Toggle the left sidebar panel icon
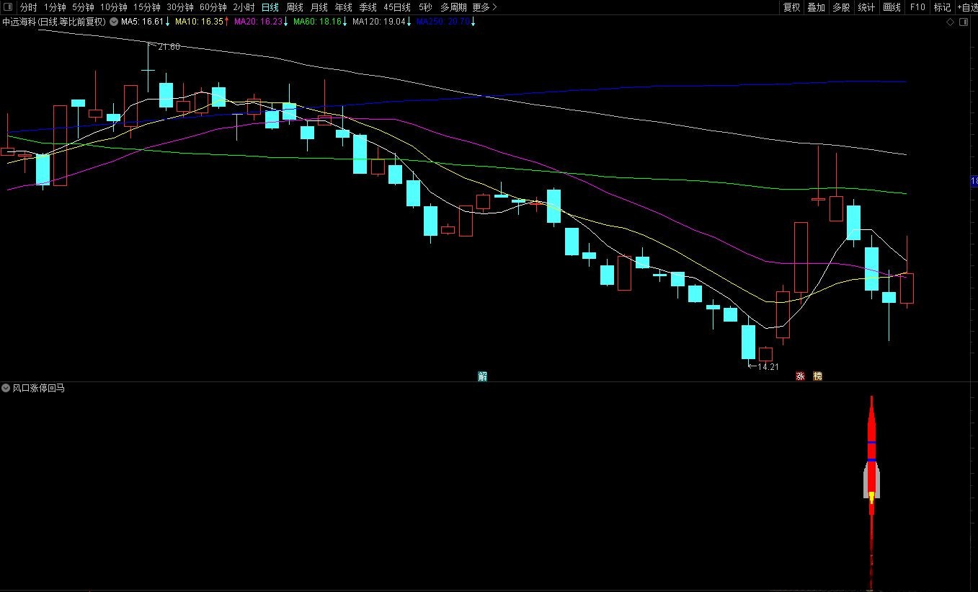978x592 pixels. pos(8,7)
